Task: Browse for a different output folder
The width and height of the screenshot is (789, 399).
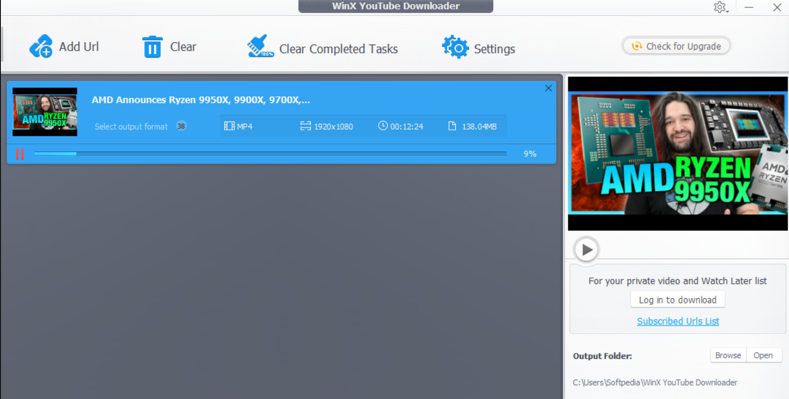Action: (728, 355)
